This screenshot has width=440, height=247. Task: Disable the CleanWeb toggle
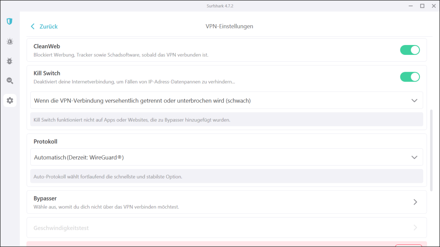(x=410, y=50)
